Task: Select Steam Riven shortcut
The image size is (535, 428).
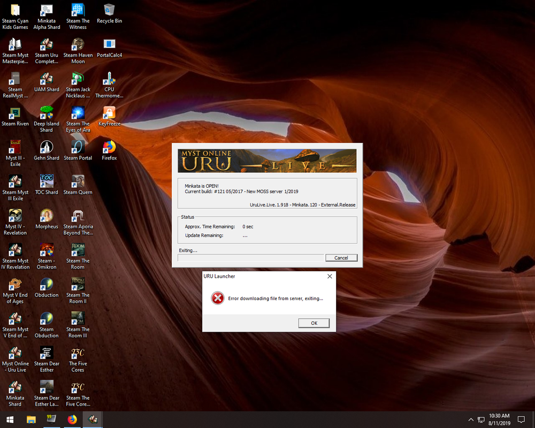Action: coord(16,117)
